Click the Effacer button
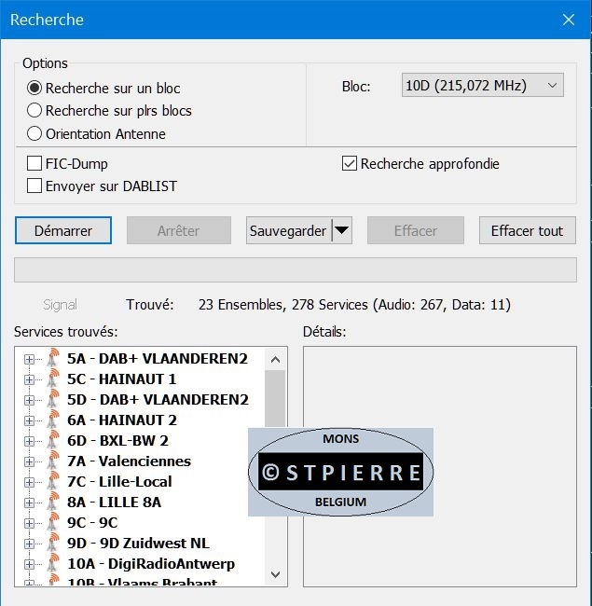592x606 pixels. 416,230
